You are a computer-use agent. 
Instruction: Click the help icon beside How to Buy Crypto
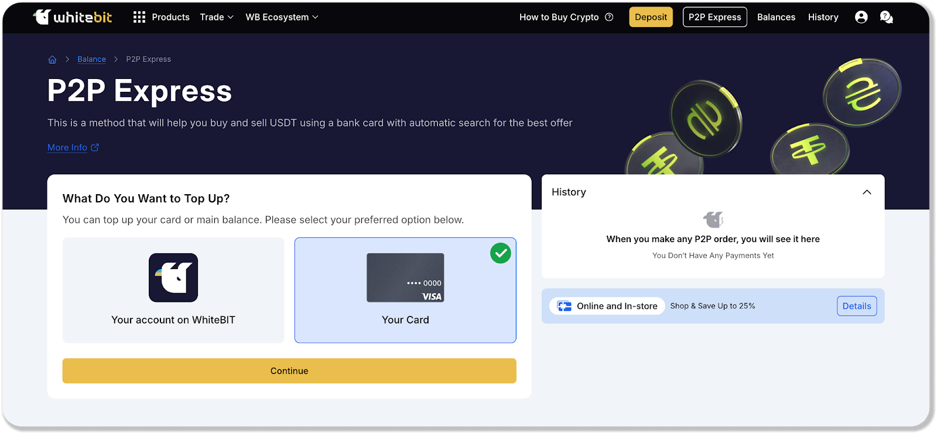tap(609, 17)
